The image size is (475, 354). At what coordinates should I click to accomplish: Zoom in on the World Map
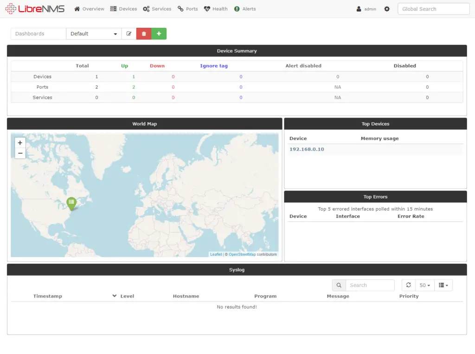20,143
